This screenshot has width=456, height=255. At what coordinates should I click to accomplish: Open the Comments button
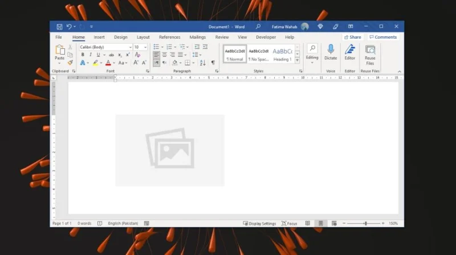tap(383, 37)
